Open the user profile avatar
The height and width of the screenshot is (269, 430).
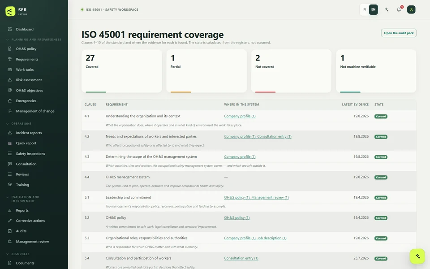point(411,9)
